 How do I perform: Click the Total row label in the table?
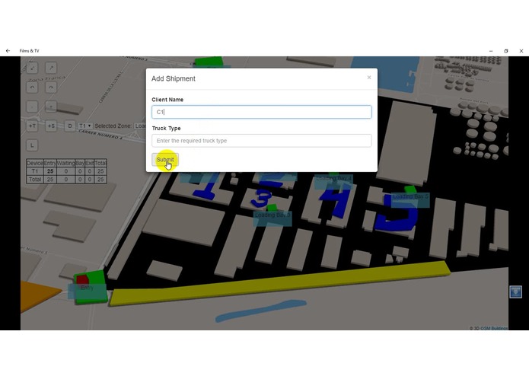click(x=35, y=180)
